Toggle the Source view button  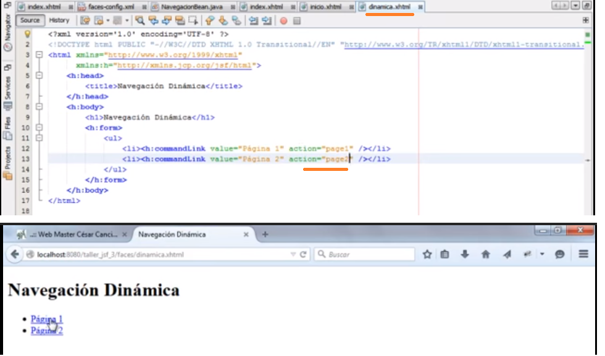coord(30,20)
